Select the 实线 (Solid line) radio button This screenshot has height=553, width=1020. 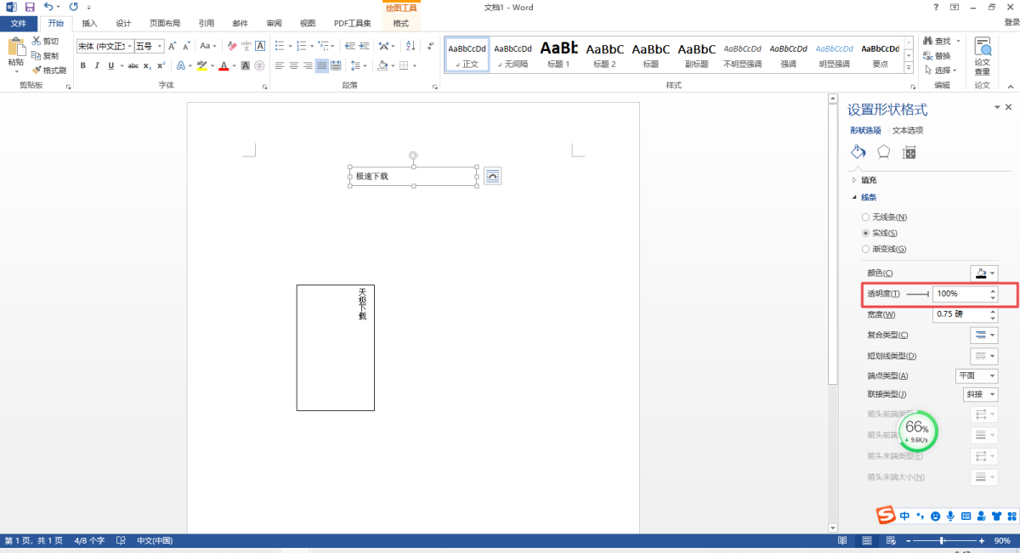866,233
